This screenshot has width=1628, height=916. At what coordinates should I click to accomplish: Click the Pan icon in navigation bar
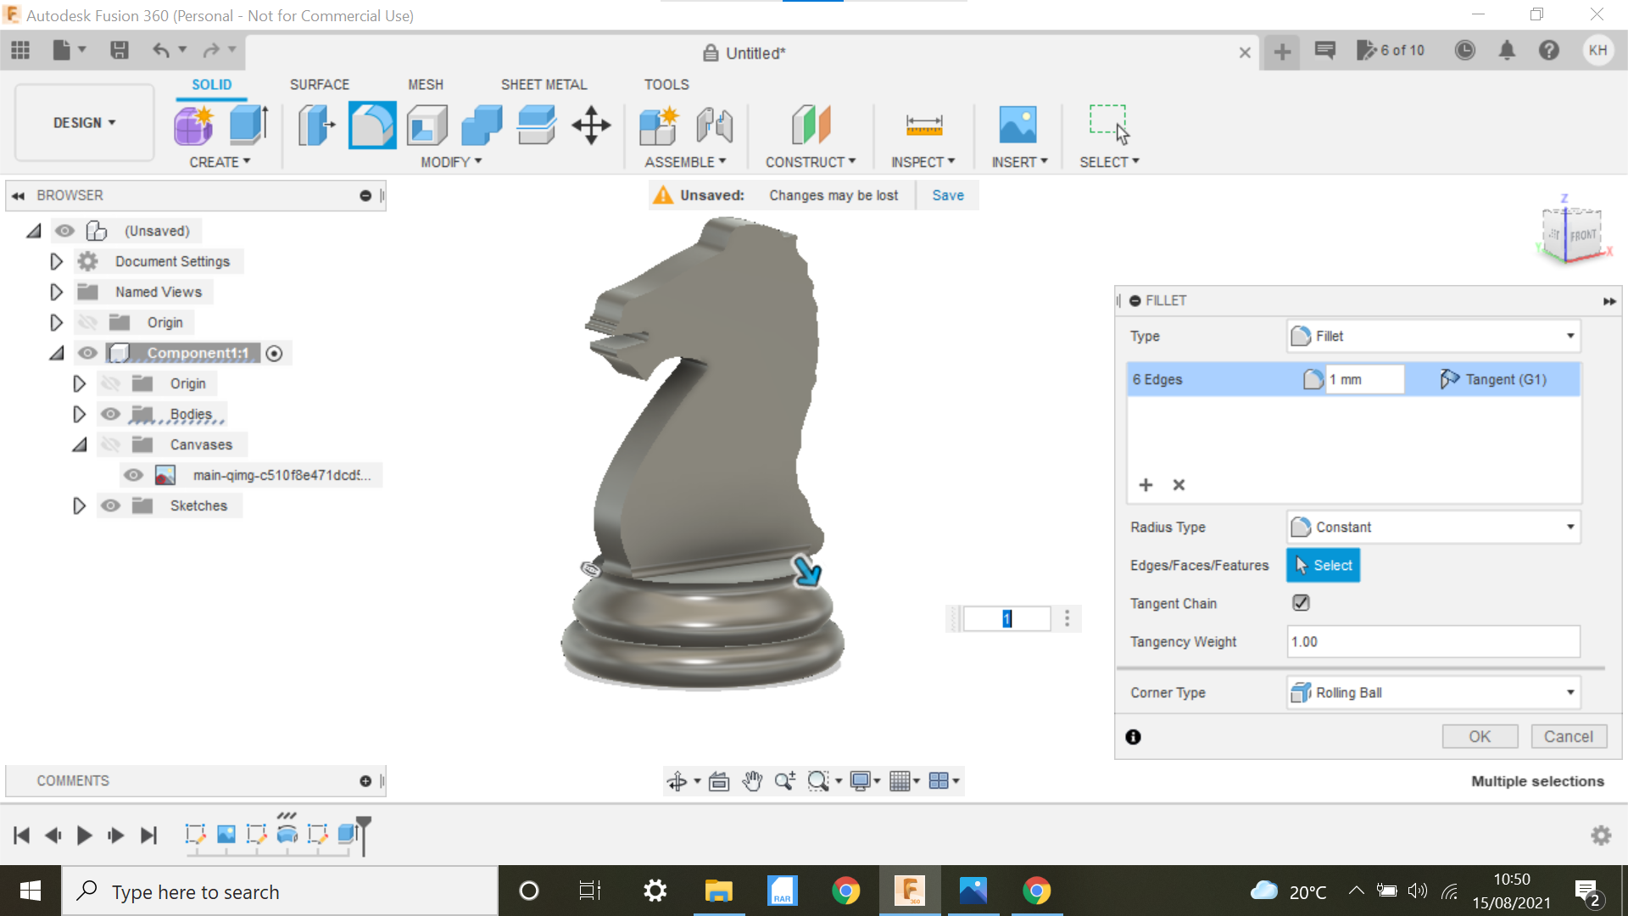coord(752,780)
